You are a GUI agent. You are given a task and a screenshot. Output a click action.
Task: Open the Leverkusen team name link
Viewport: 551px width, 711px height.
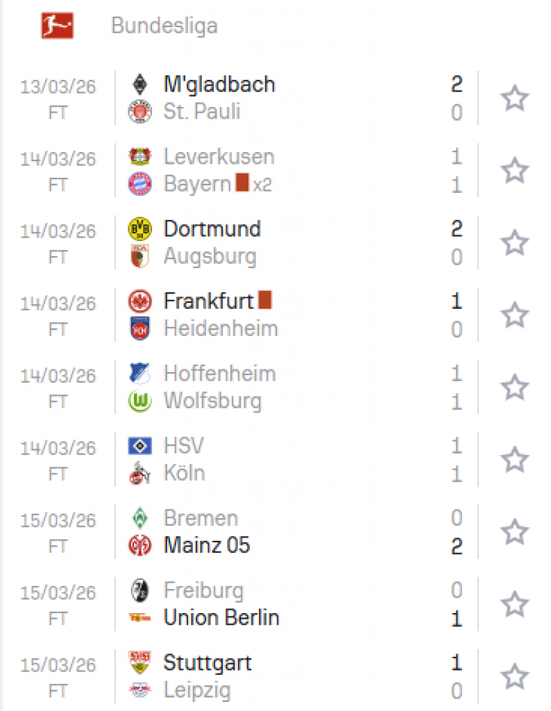point(219,157)
